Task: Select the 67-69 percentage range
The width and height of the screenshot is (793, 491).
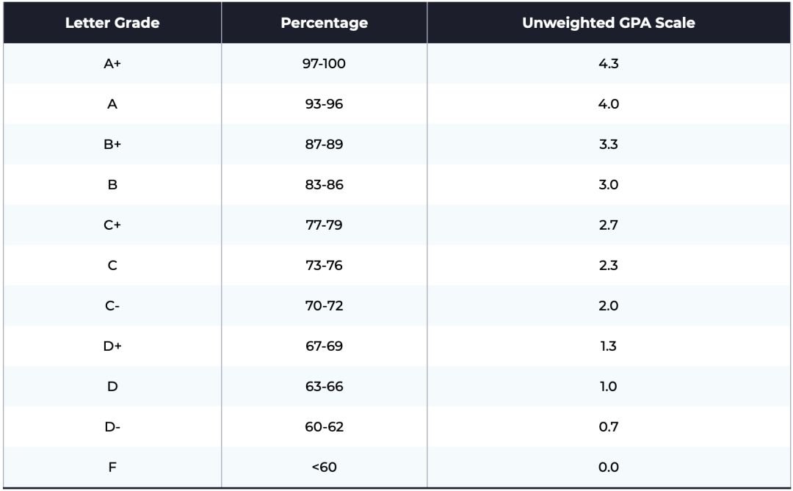Action: (324, 346)
